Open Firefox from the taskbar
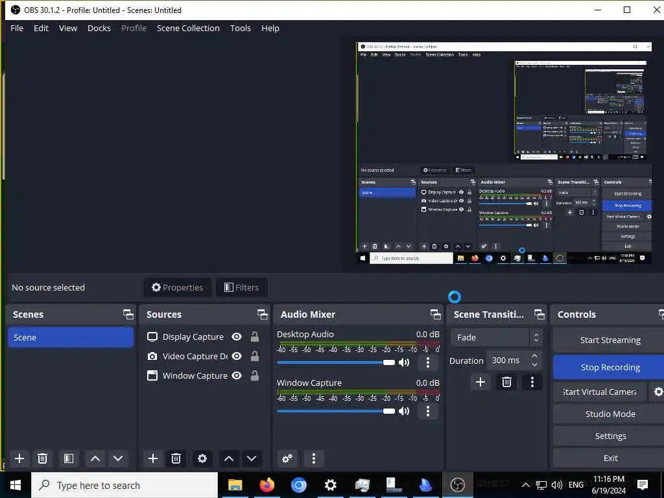Image resolution: width=664 pixels, height=498 pixels. [267, 485]
